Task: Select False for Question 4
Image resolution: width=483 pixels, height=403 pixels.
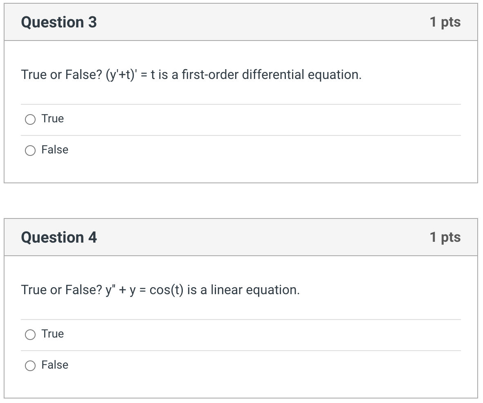Action: pyautogui.click(x=29, y=365)
